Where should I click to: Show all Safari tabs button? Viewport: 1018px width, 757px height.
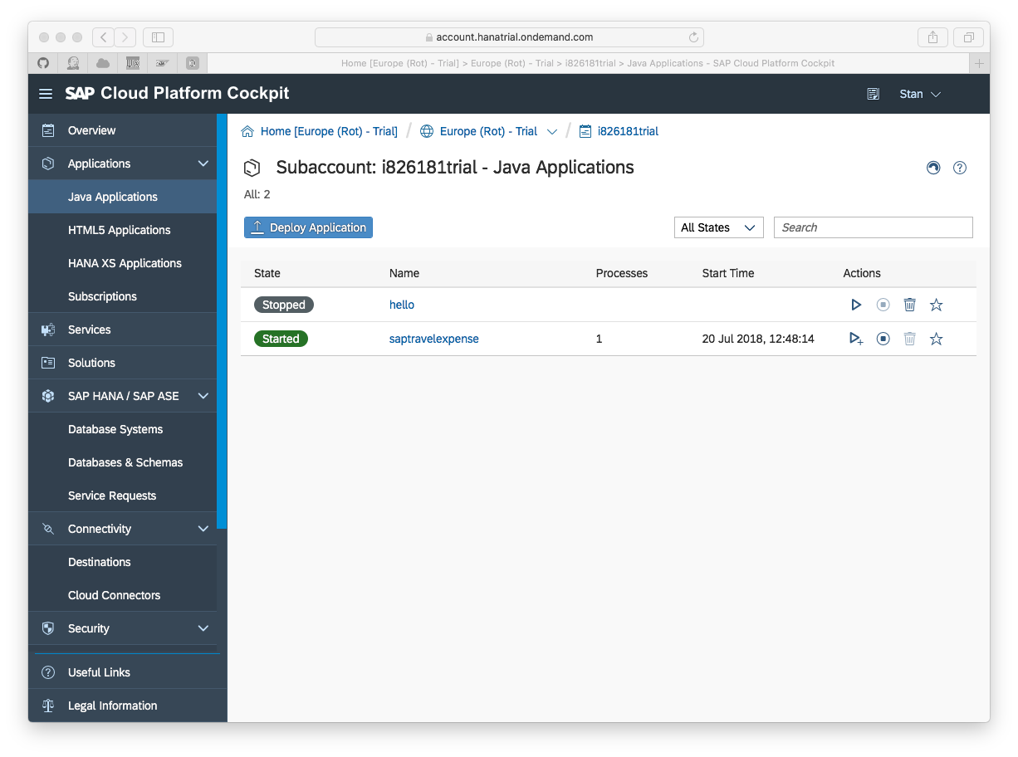968,37
